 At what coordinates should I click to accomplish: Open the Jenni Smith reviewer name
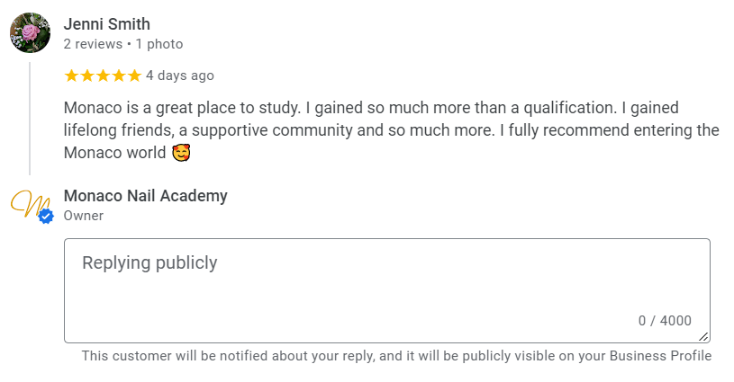[x=106, y=24]
